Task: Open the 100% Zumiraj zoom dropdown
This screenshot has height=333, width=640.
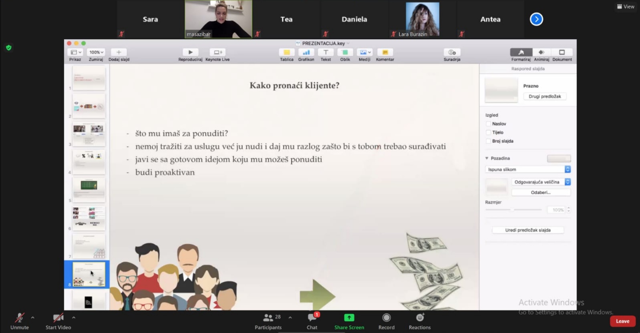Action: point(96,52)
